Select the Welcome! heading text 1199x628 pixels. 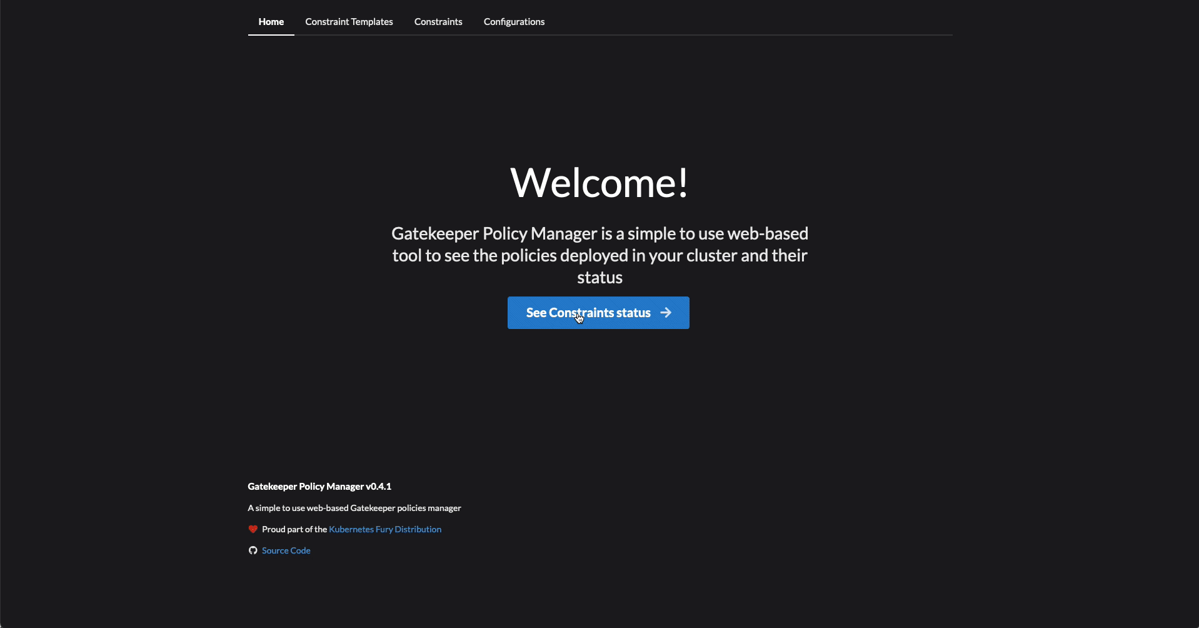(599, 183)
